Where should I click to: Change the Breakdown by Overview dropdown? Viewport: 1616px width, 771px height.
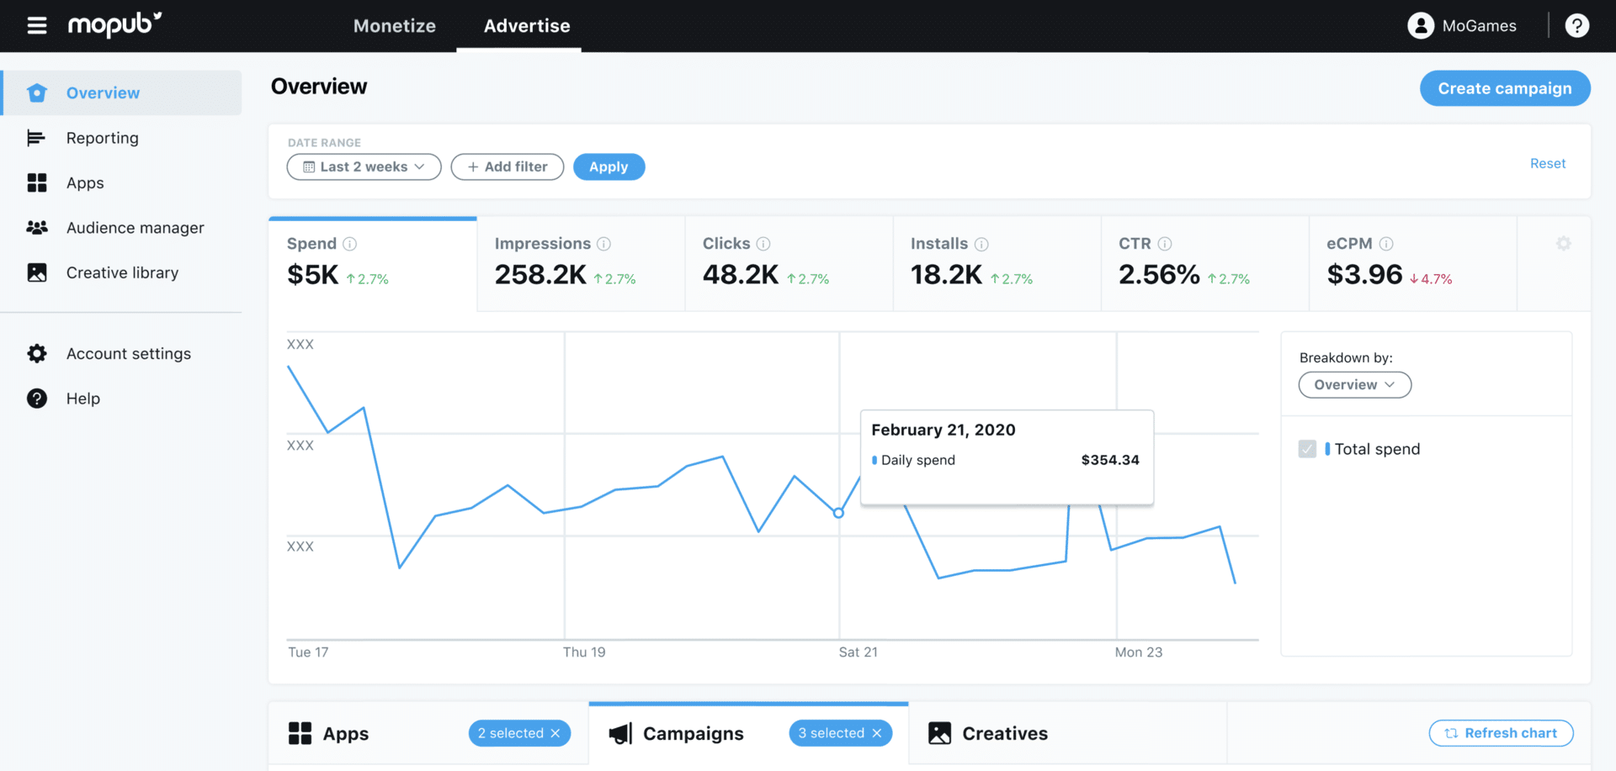click(1354, 384)
